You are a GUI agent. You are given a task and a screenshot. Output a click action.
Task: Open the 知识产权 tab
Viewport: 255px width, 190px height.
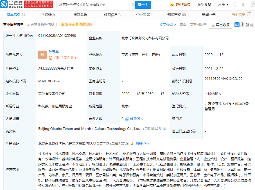click(x=176, y=15)
